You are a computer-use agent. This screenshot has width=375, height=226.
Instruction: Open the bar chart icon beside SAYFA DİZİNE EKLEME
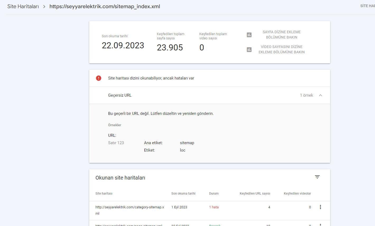click(x=249, y=35)
